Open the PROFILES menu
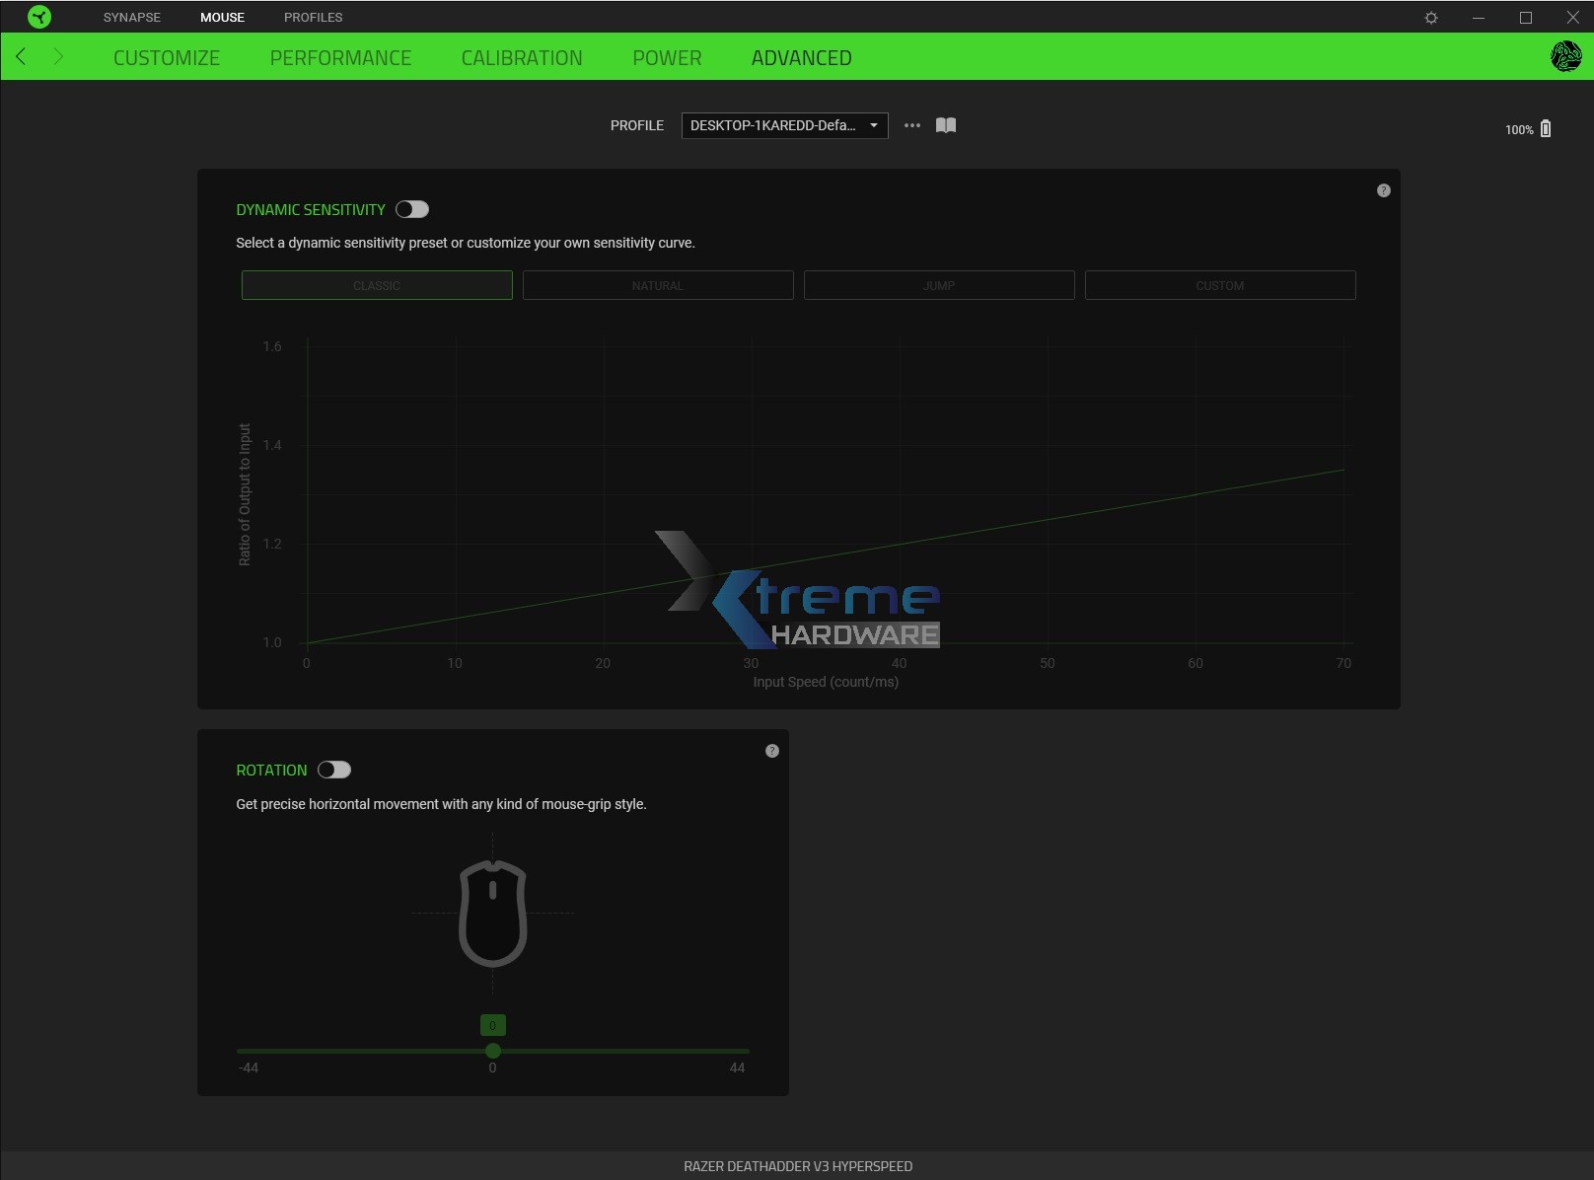This screenshot has width=1594, height=1180. tap(313, 17)
